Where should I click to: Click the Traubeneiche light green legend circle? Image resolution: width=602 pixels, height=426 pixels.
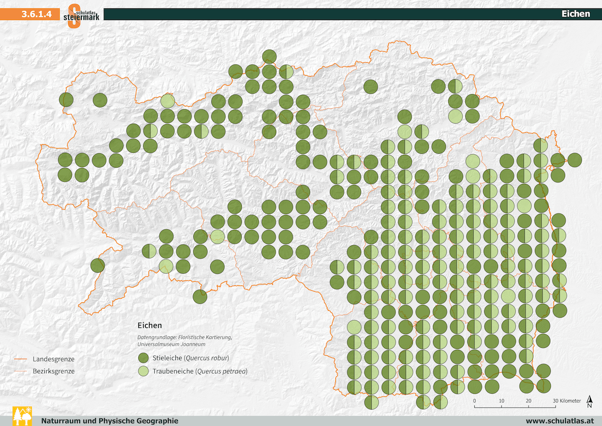(144, 371)
